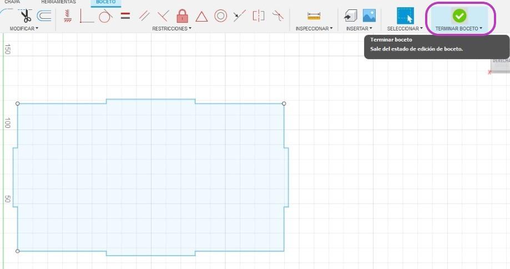Select the BOCETO tab
Viewport: 510px width, 269px height.
click(105, 2)
